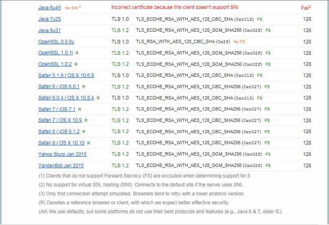Click Safari 8 / iOS 8.1.2 link
This screenshot has height=225, width=329.
(x=59, y=132)
